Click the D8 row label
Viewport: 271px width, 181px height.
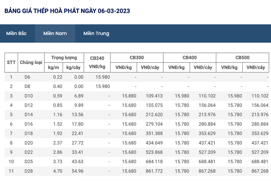(27, 86)
